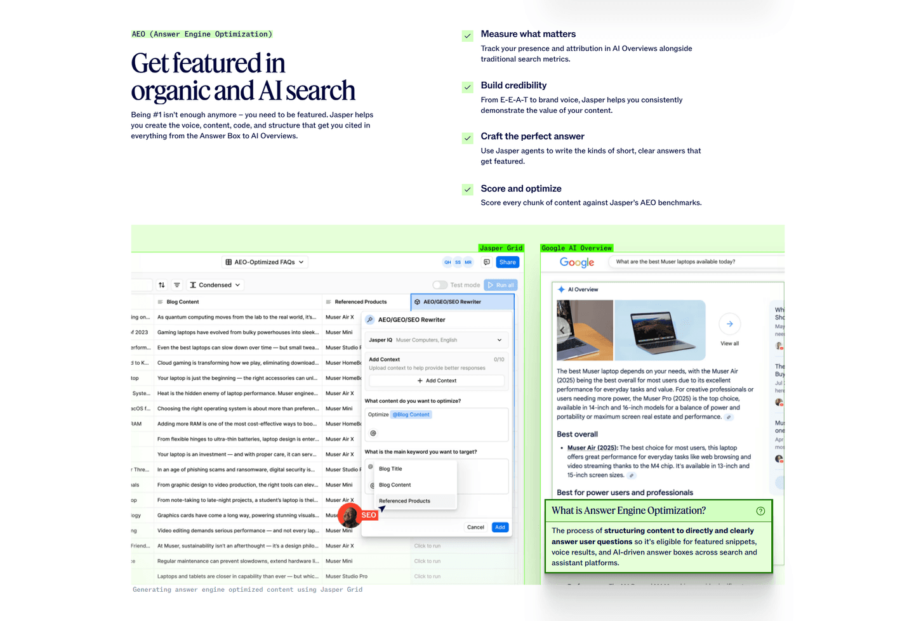Select the SS collaborator avatar

click(458, 262)
